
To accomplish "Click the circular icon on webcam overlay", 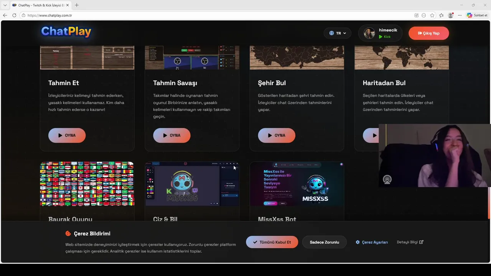I will 387,179.
